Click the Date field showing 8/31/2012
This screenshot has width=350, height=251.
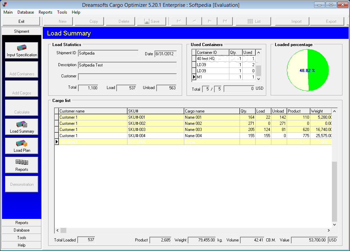click(166, 54)
